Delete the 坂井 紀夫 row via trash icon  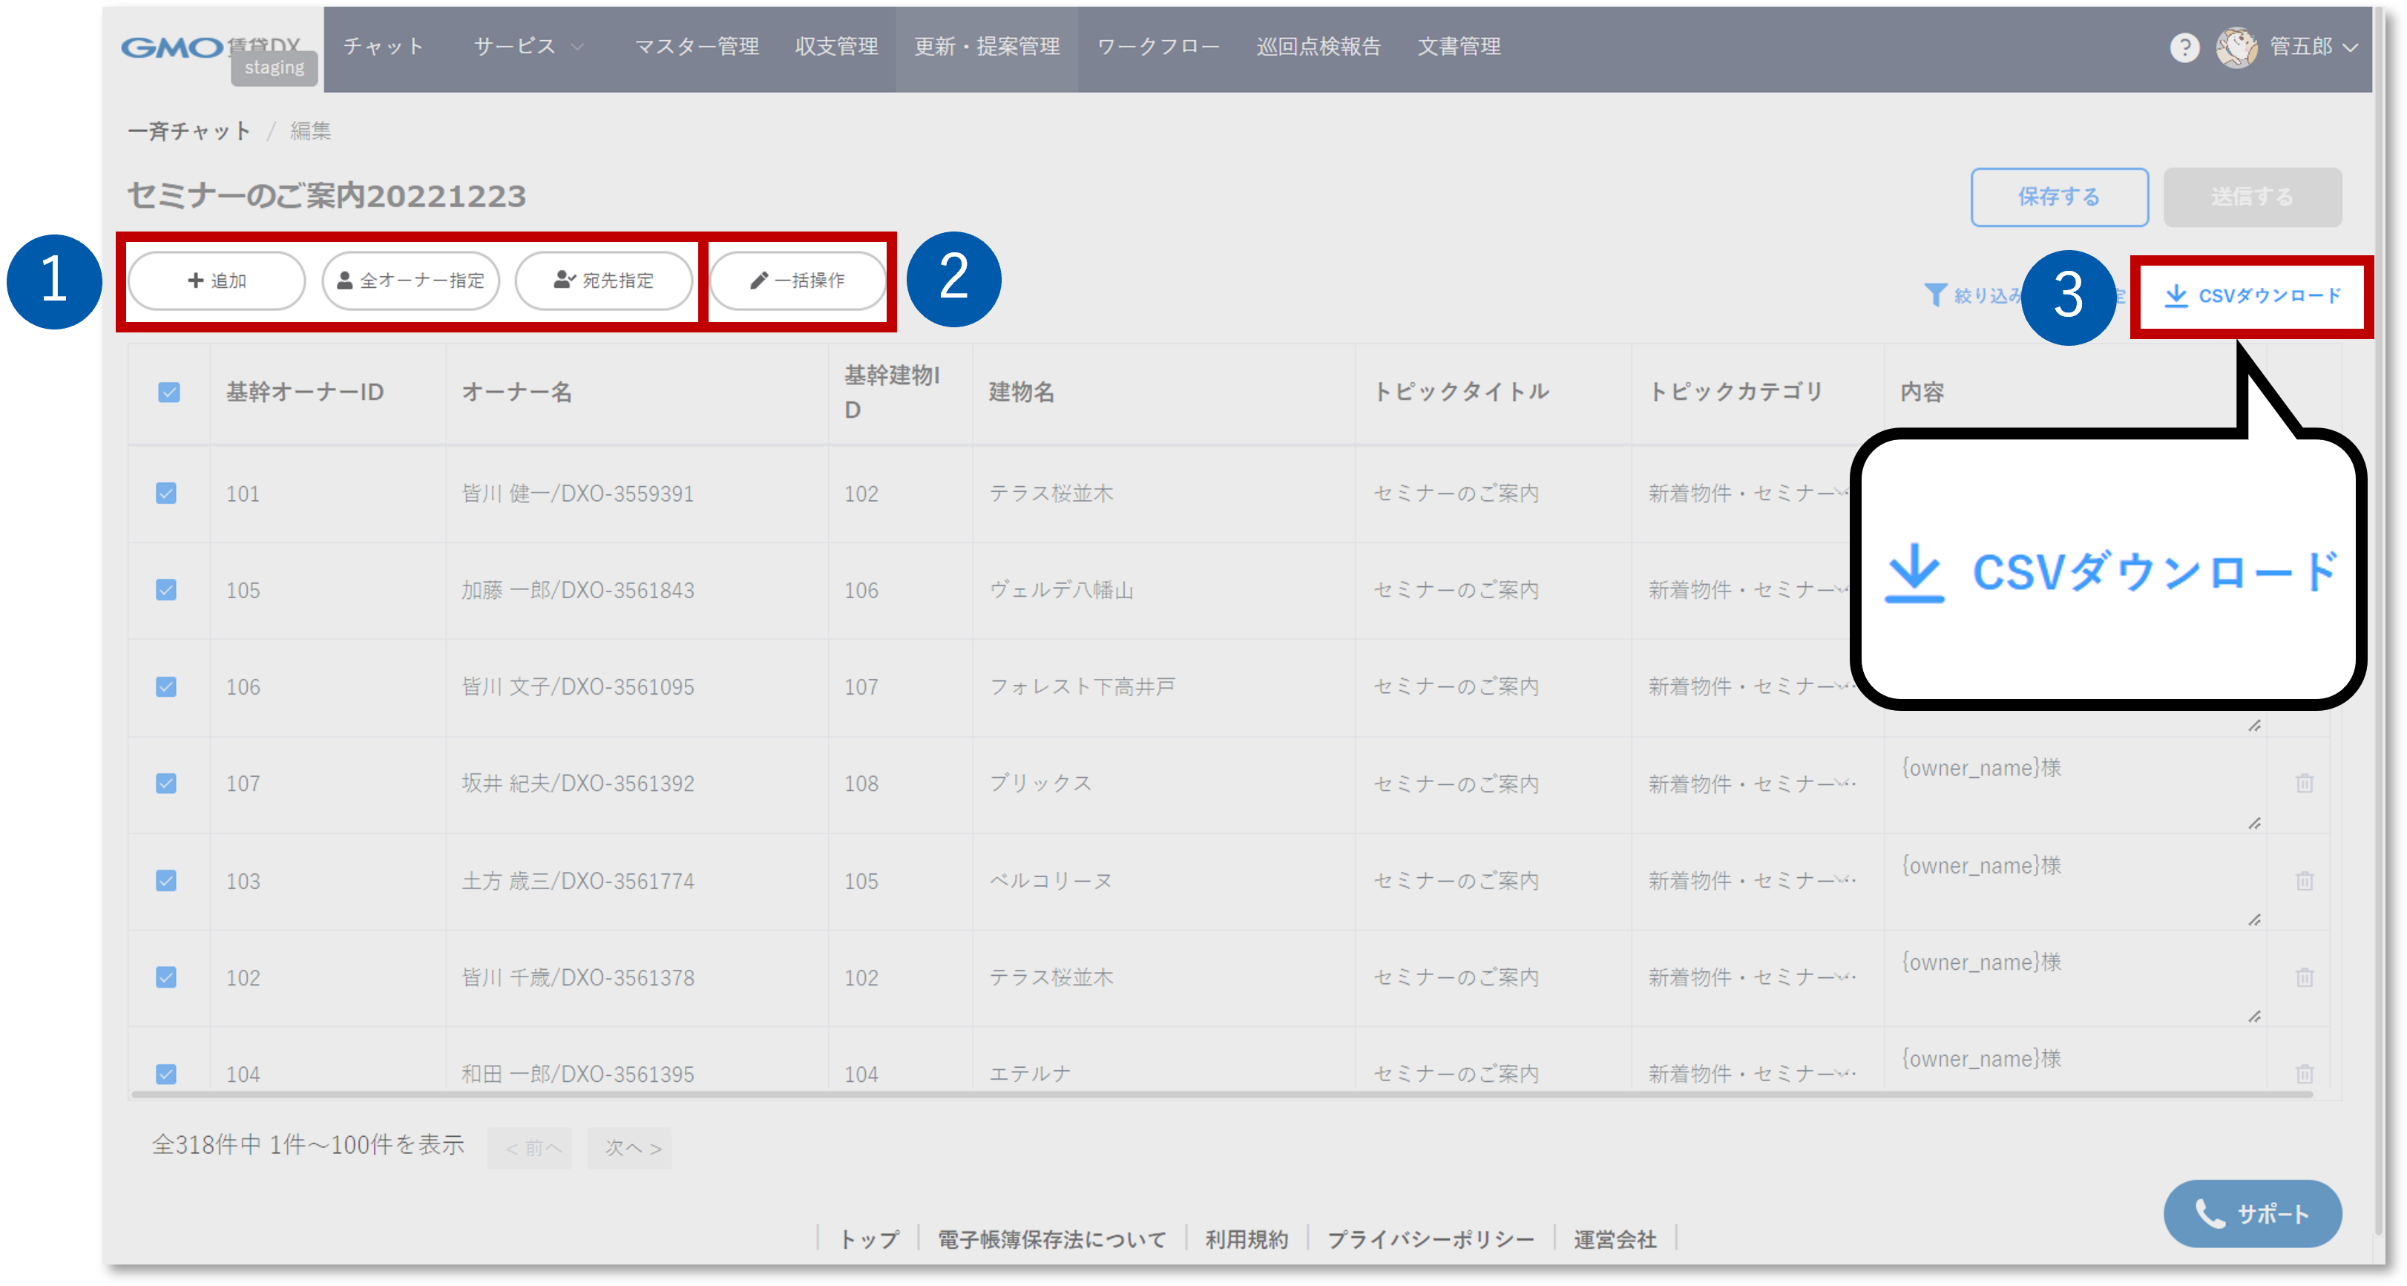pyautogui.click(x=2304, y=783)
